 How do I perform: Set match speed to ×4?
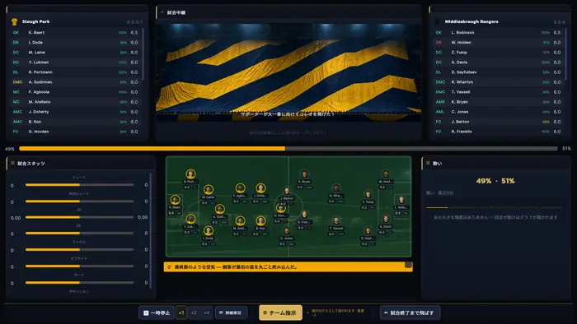[206, 312]
